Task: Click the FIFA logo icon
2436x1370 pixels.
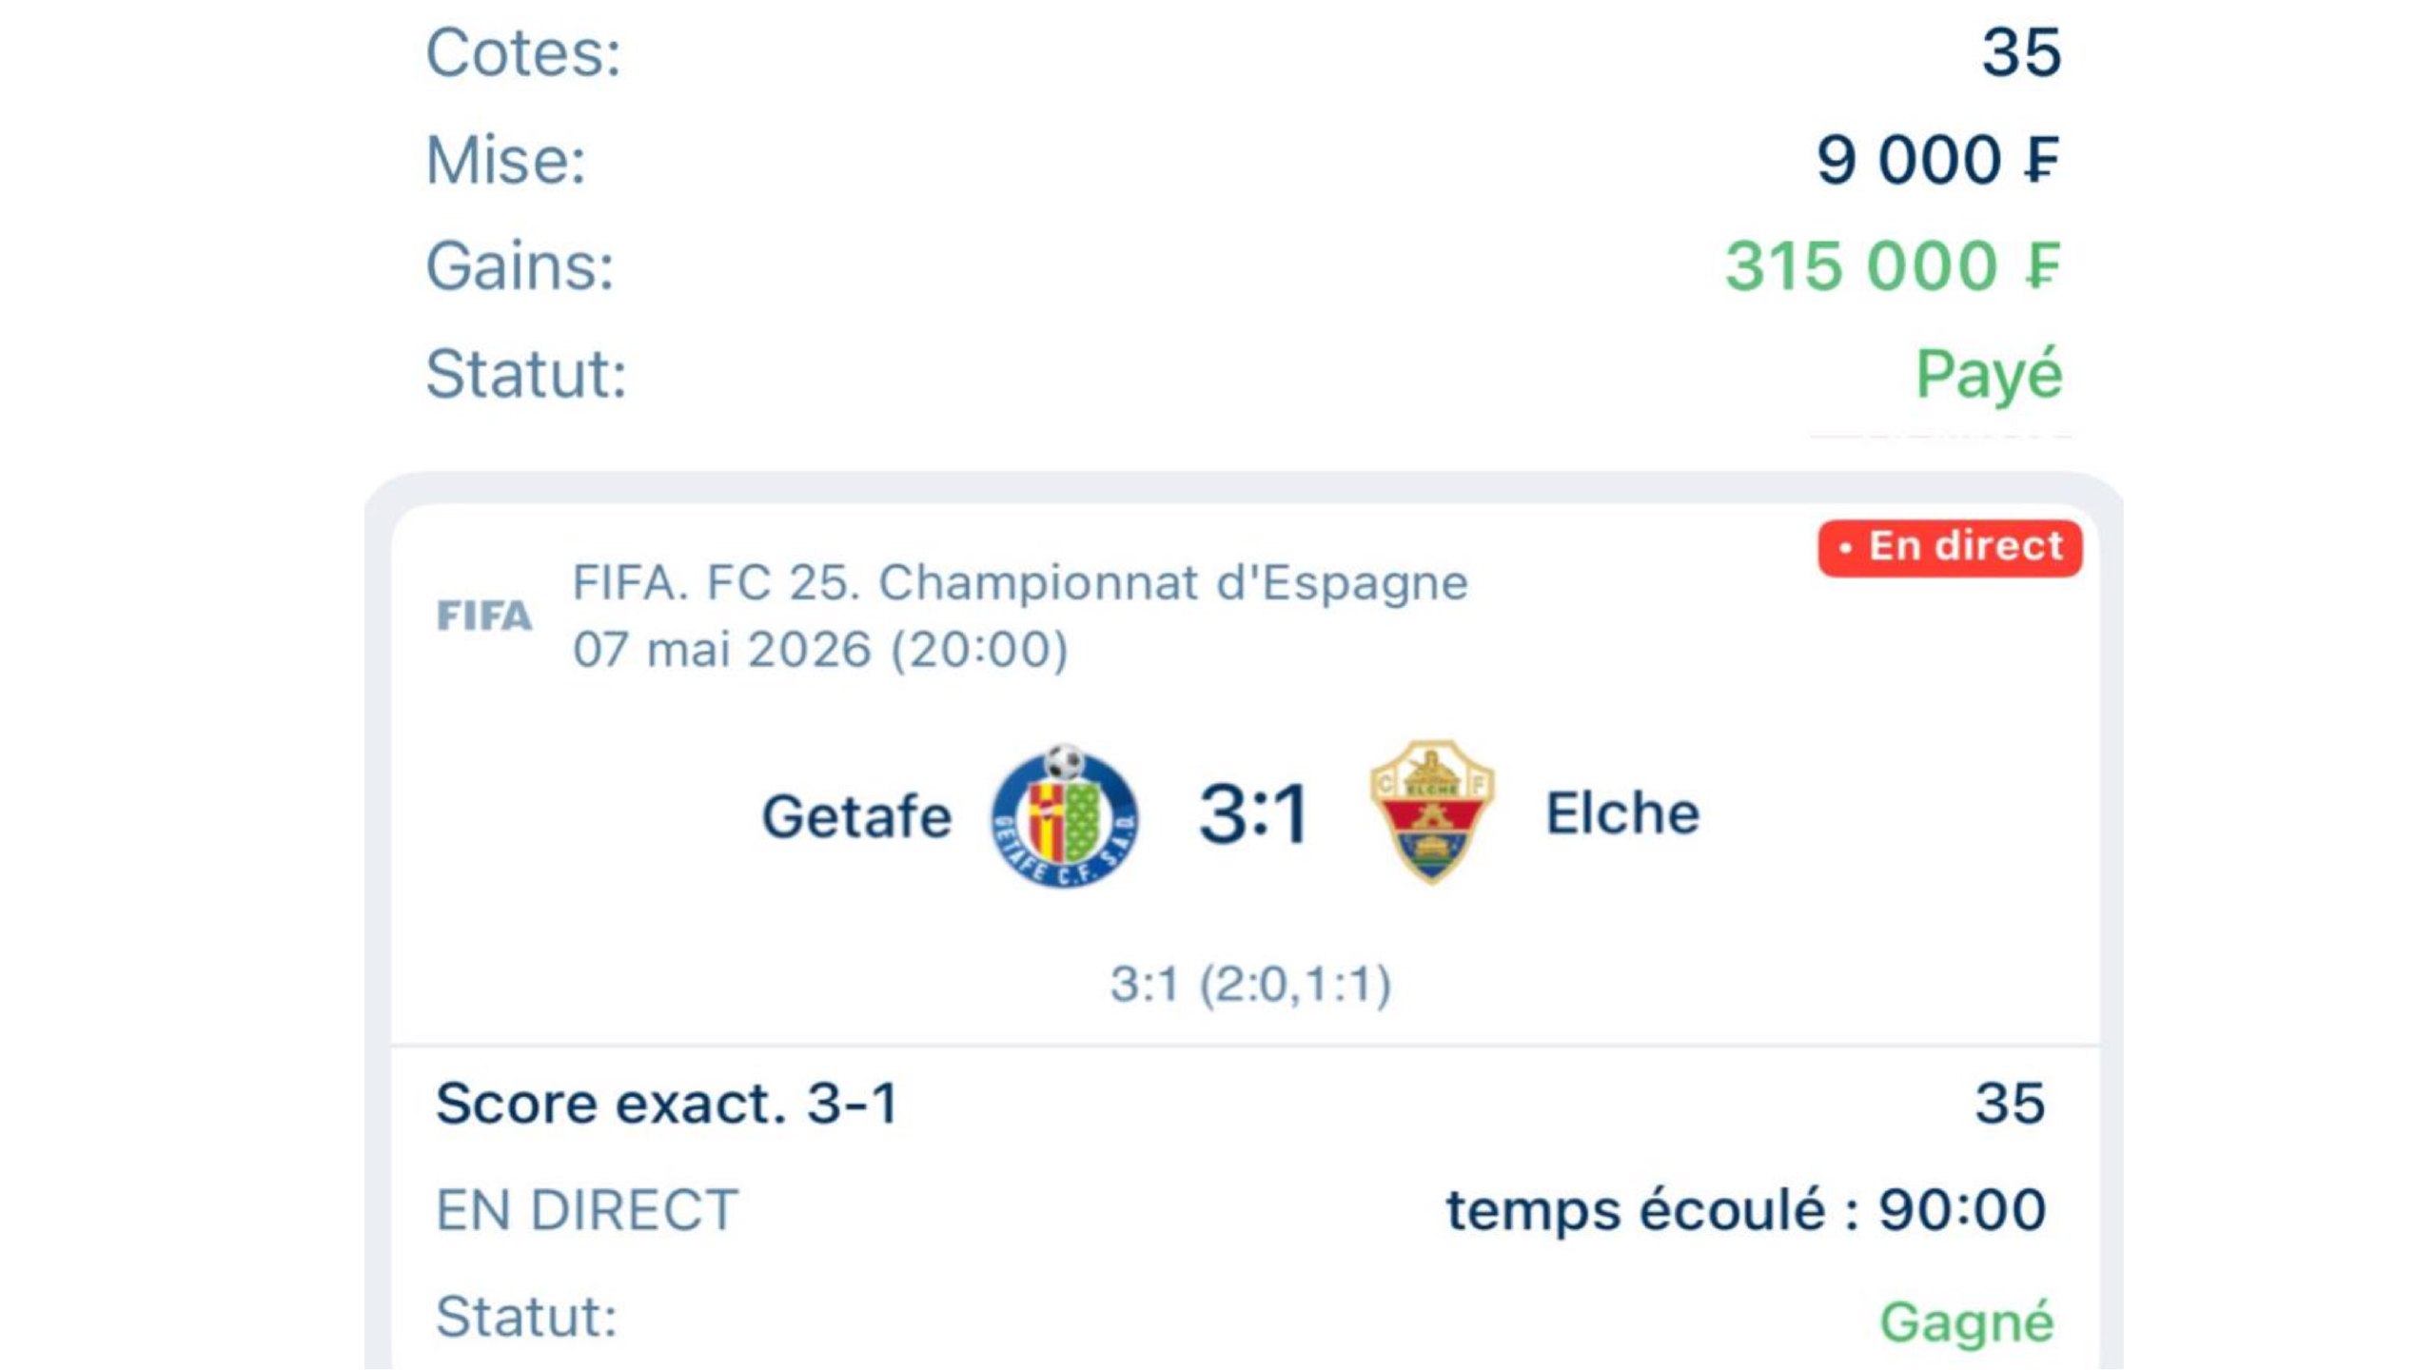Action: pos(483,616)
